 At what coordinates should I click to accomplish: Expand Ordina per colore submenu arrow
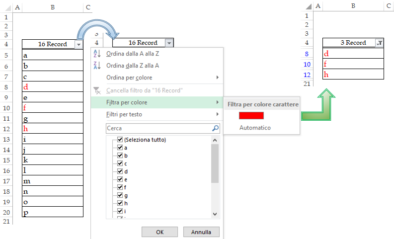pyautogui.click(x=218, y=78)
